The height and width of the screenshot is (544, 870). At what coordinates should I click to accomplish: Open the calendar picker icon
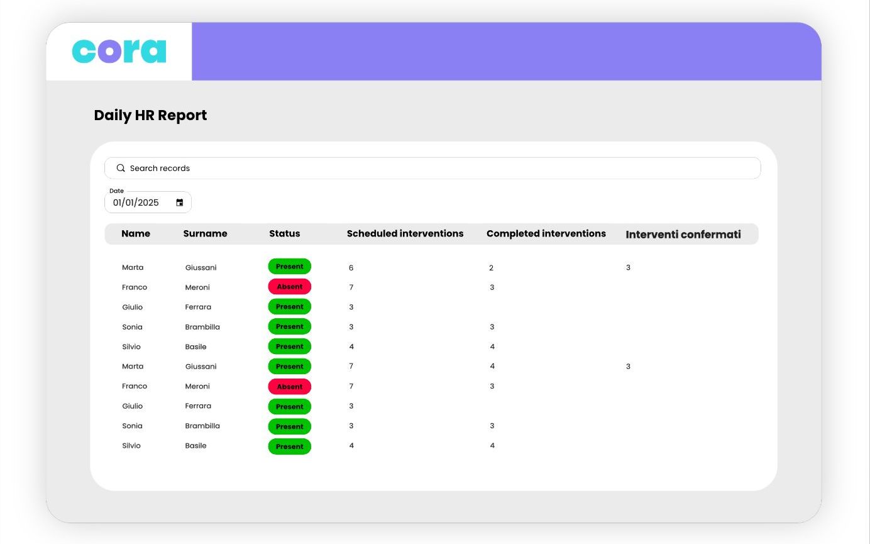[180, 203]
